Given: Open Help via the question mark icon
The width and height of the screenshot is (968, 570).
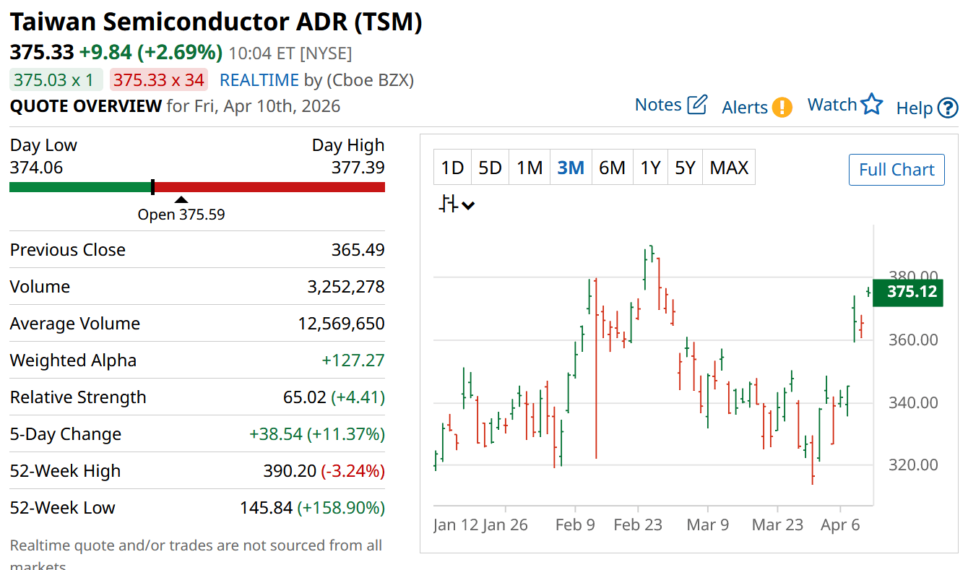Looking at the screenshot, I should (x=947, y=108).
